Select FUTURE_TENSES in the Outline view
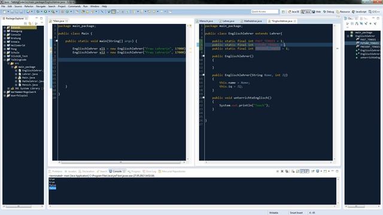 [369, 43]
